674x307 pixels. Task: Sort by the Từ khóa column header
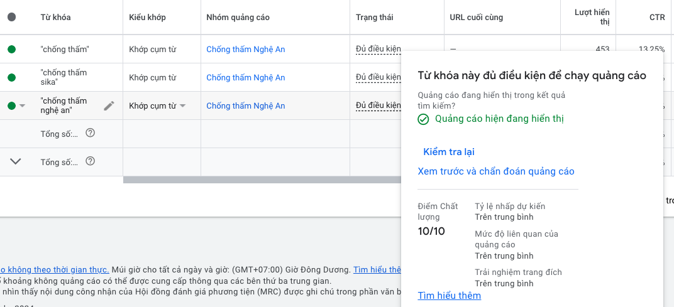(55, 18)
